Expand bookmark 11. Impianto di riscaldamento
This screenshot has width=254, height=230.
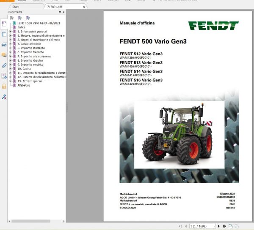[x=10, y=73]
